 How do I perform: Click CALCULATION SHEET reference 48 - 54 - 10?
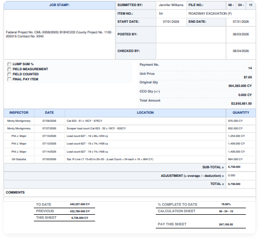point(226,211)
